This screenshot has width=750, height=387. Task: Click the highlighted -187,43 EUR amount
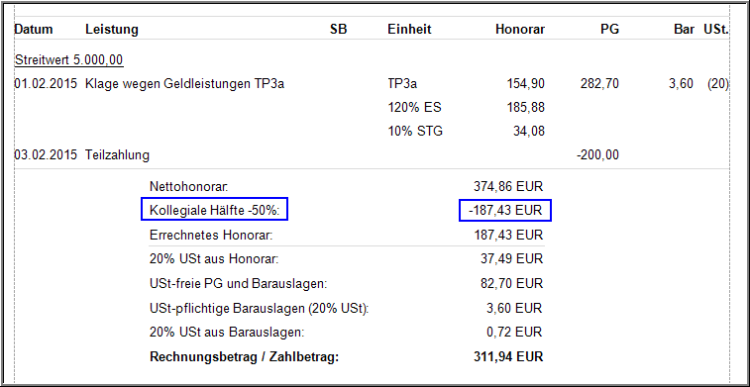505,210
